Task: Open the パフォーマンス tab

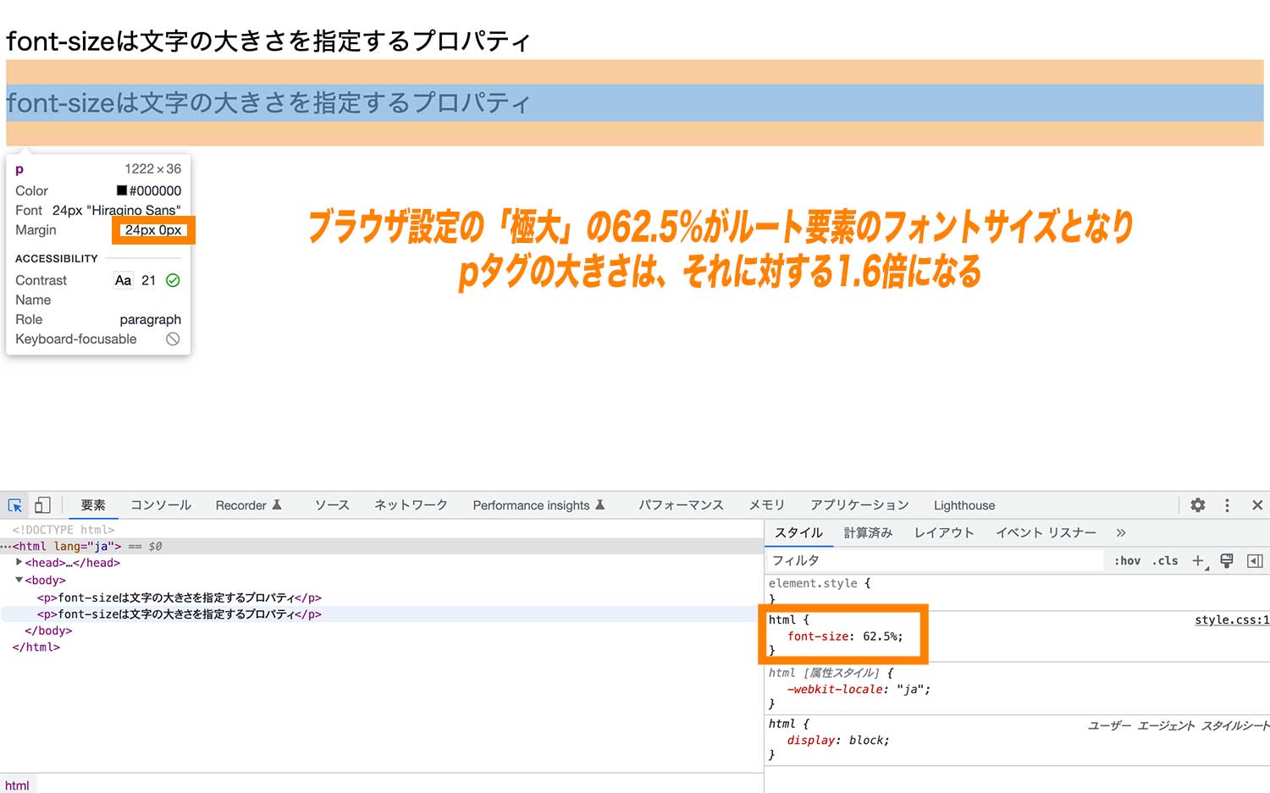Action: tap(681, 505)
